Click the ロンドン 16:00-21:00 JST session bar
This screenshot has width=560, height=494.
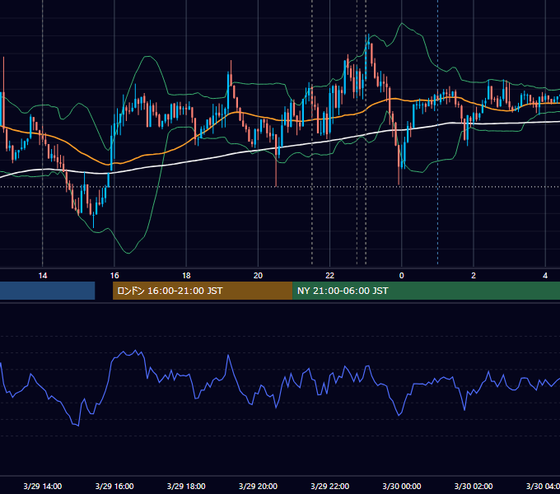tap(203, 291)
